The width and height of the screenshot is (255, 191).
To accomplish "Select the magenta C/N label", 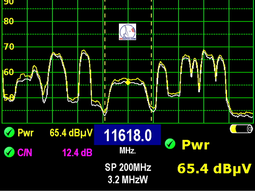I will (24, 153).
